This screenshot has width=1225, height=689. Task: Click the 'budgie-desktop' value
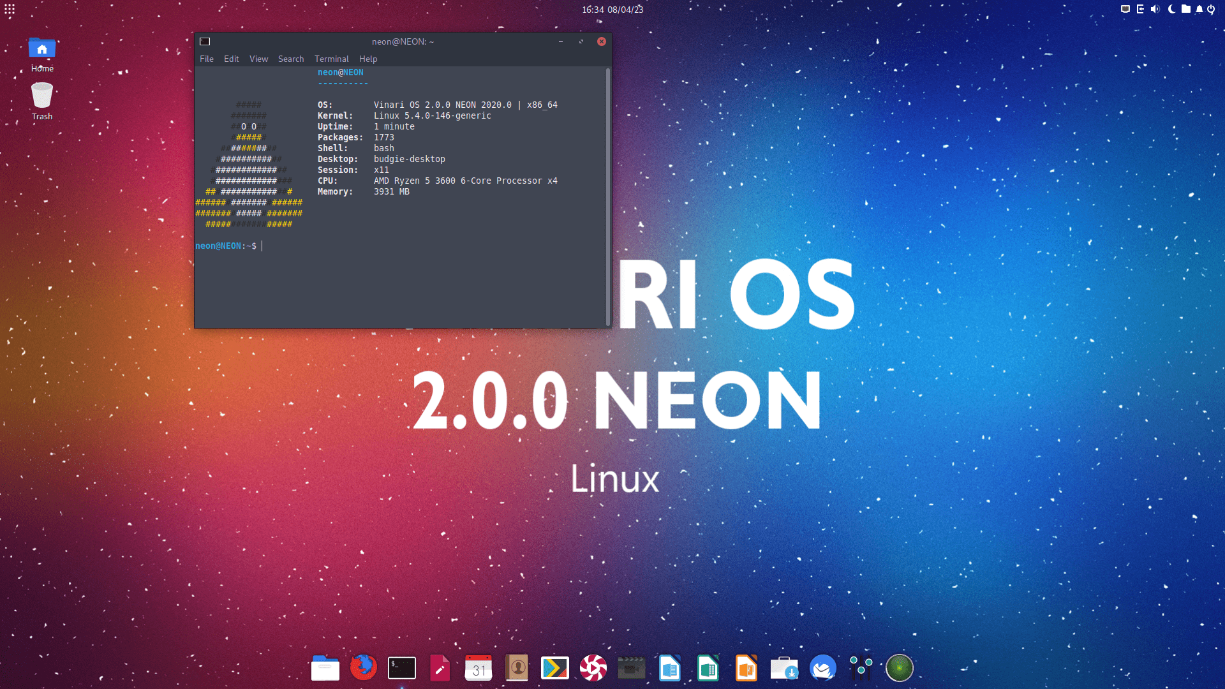(x=410, y=159)
